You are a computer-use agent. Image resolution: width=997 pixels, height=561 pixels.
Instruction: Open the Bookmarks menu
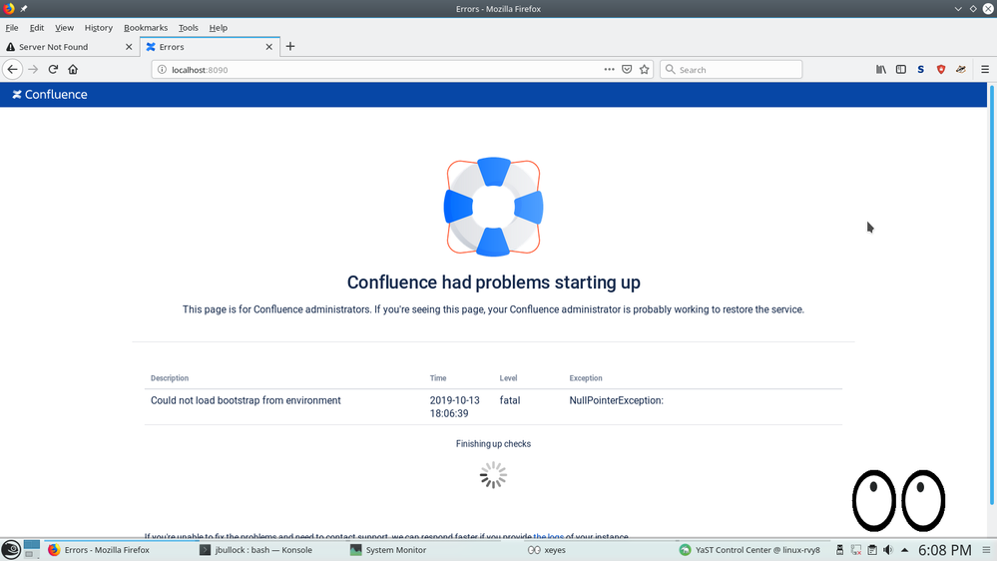(x=146, y=27)
